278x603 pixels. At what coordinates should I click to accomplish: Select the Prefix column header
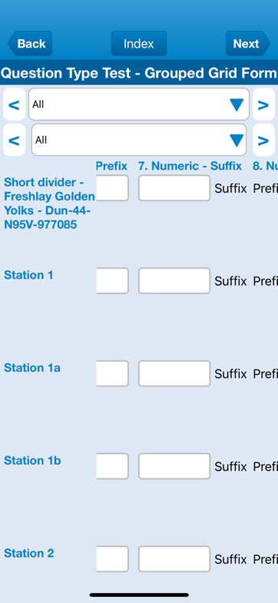(x=111, y=166)
